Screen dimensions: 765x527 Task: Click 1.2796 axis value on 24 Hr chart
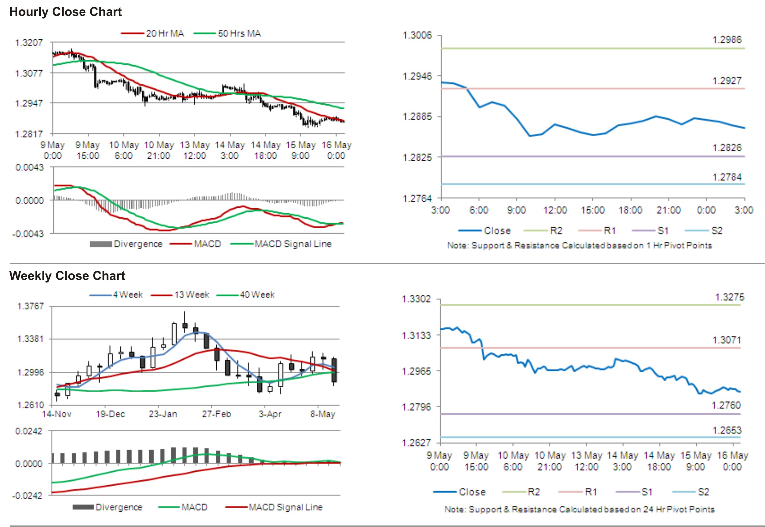417,407
